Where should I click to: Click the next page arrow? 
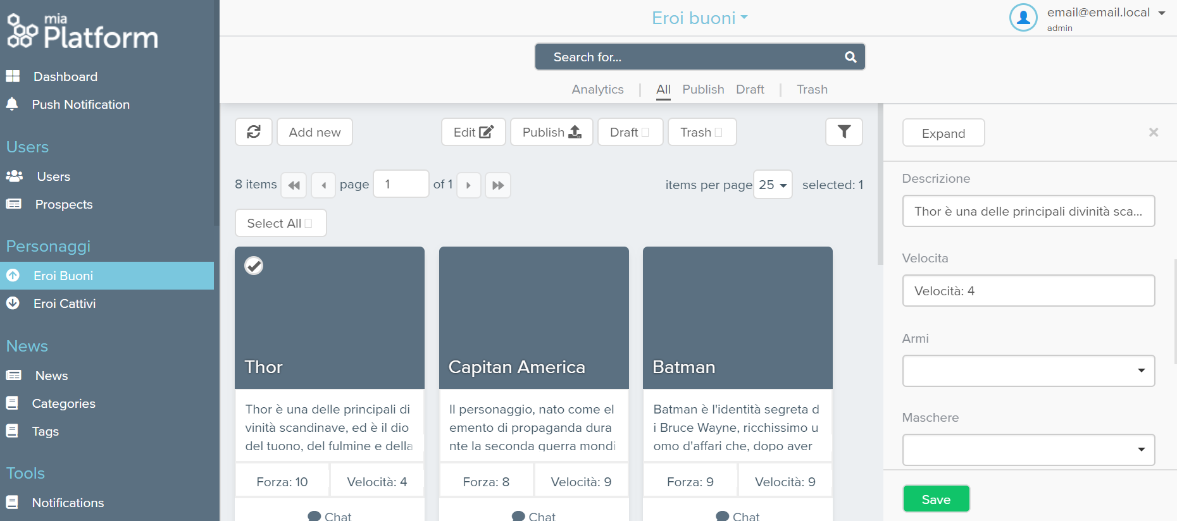pyautogui.click(x=468, y=185)
